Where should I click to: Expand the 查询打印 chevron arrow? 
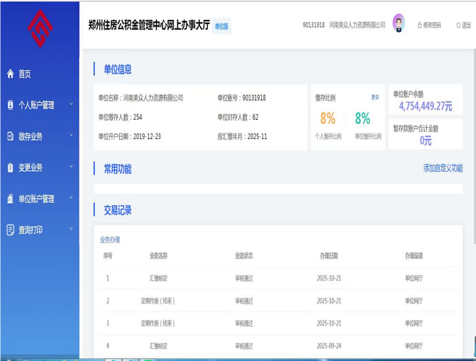71,230
